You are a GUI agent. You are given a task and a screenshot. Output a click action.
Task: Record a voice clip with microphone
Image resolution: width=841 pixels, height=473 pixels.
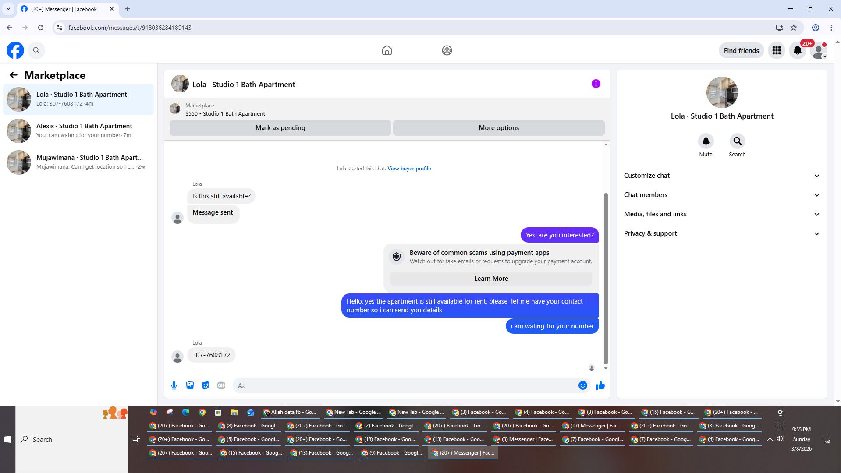tap(174, 385)
